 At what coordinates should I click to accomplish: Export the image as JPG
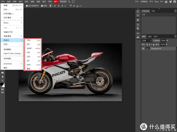click(x=33, y=44)
